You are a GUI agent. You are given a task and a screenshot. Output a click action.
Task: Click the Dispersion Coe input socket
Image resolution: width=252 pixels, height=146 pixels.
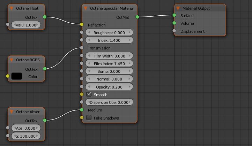[x=82, y=102]
